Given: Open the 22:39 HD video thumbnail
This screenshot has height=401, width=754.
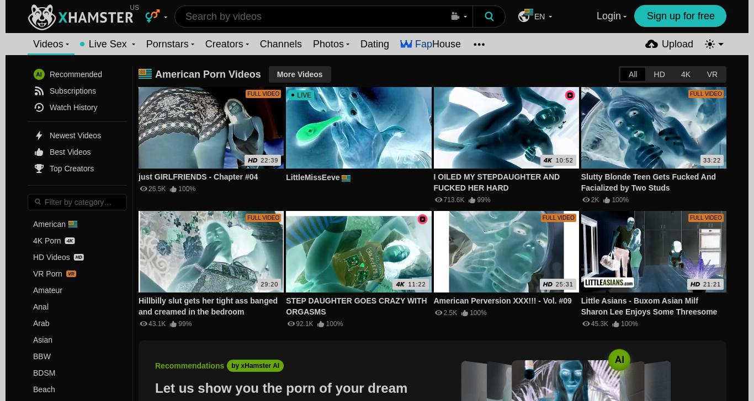Looking at the screenshot, I should (x=211, y=128).
